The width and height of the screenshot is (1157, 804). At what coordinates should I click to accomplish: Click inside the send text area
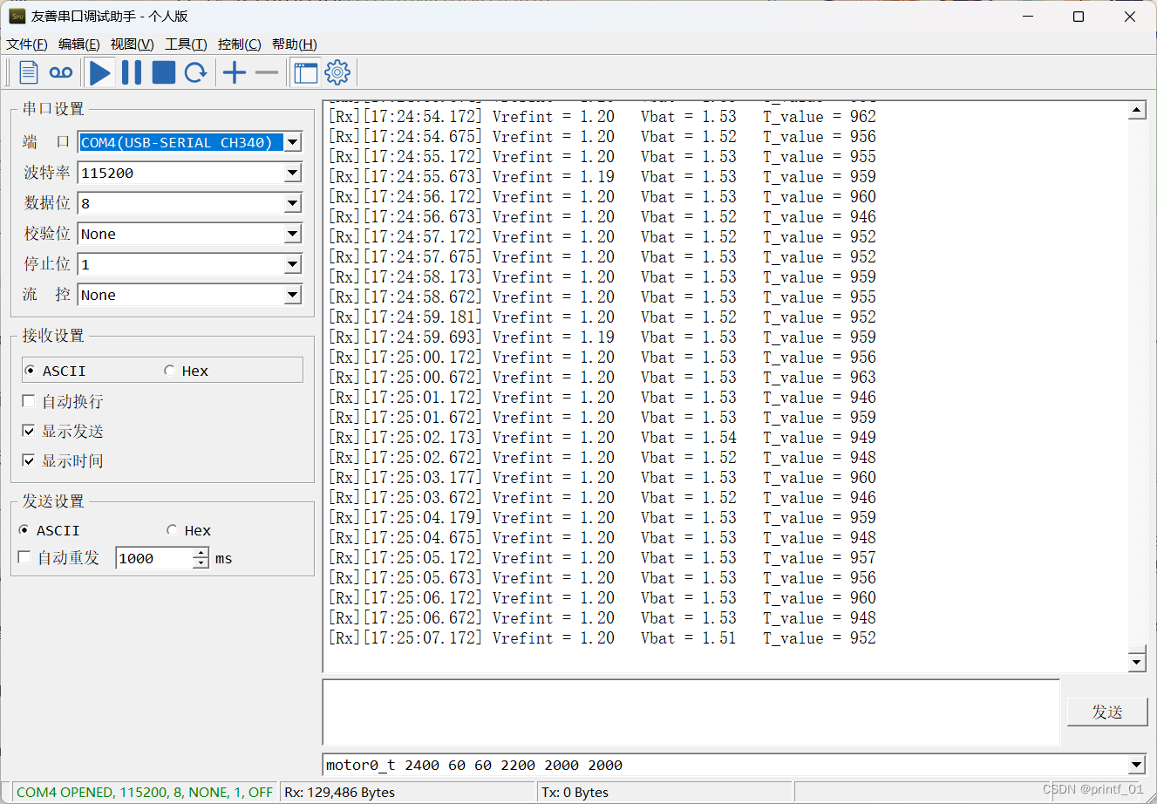[691, 712]
